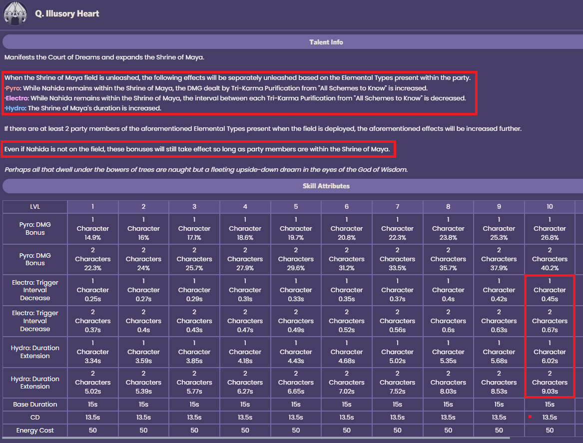
Task: Click the Hydro 6.02s cell
Action: tap(550, 352)
